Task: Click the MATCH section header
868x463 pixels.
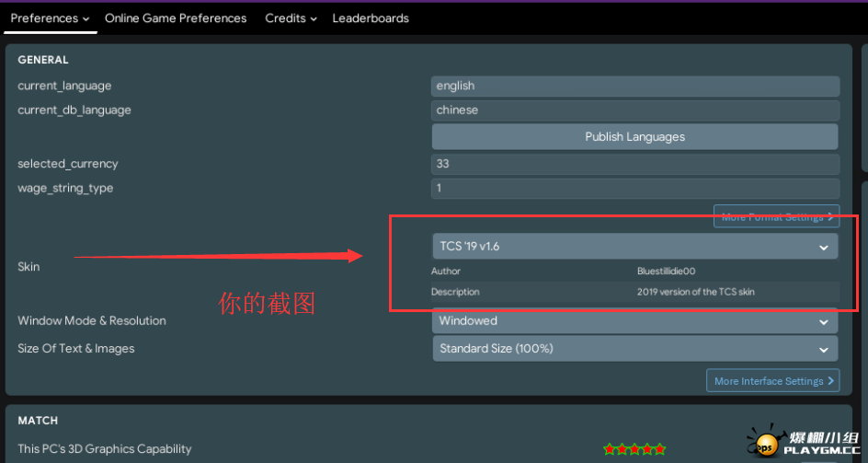Action: pyautogui.click(x=38, y=421)
